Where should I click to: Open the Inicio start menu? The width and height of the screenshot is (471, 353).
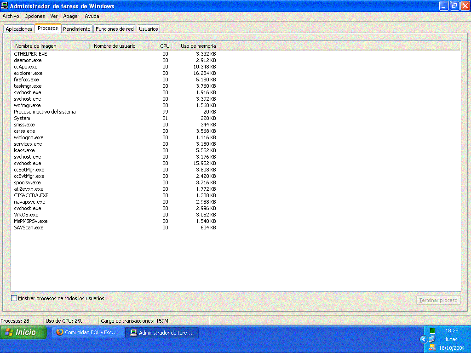[23, 332]
